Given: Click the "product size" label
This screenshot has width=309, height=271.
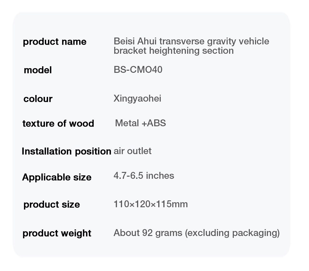Looking at the screenshot, I should pyautogui.click(x=51, y=204).
